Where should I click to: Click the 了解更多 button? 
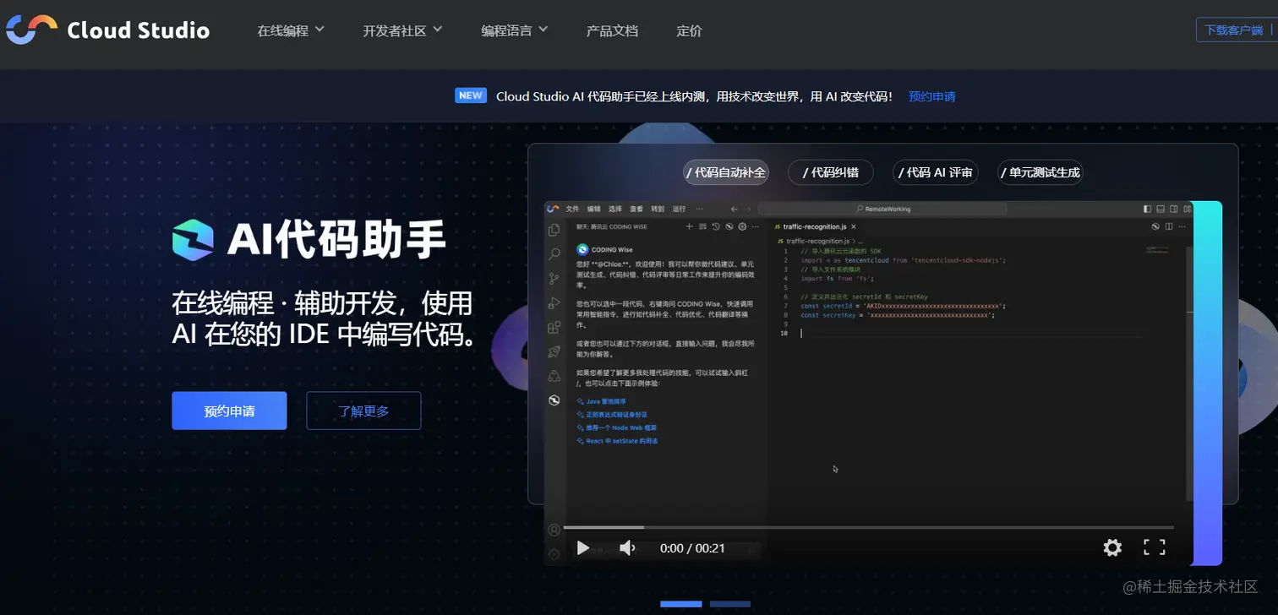(x=363, y=411)
